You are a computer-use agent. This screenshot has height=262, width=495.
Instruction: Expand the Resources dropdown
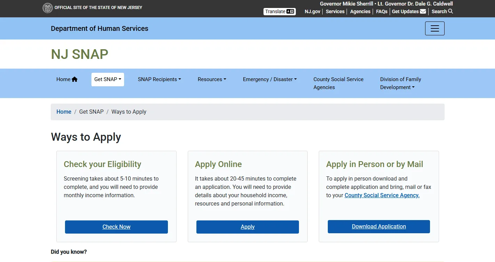click(x=212, y=79)
